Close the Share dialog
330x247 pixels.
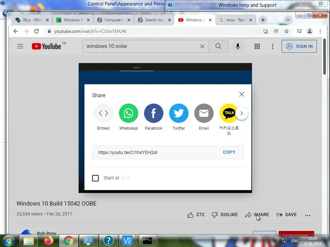click(242, 94)
